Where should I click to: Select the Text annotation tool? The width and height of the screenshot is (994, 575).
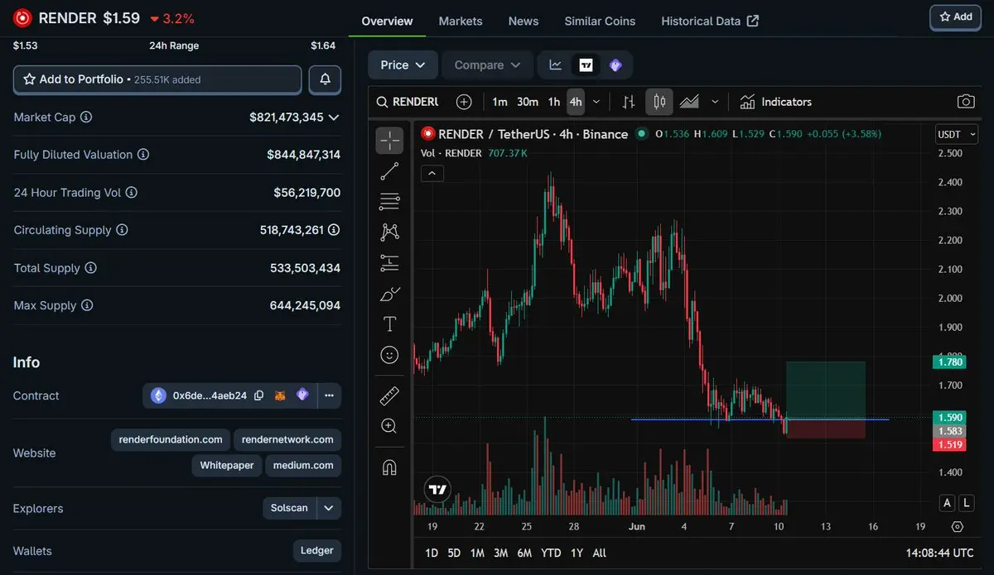389,323
